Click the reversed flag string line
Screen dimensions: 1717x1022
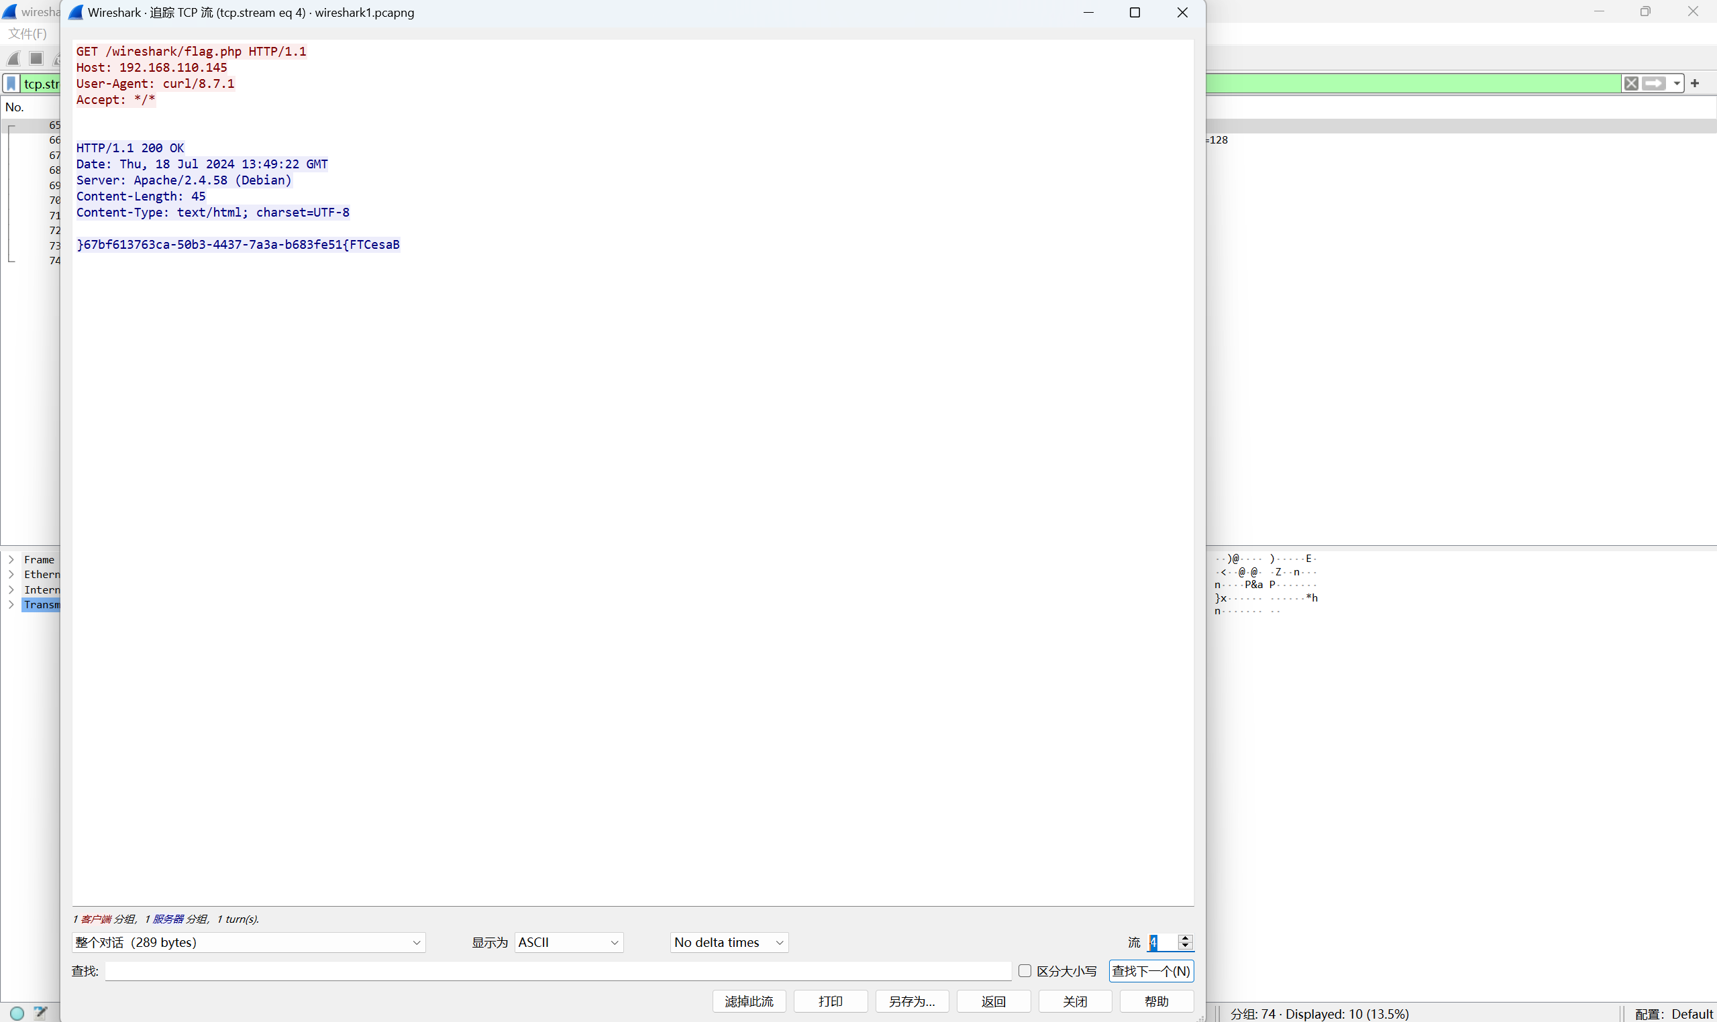[x=238, y=245]
